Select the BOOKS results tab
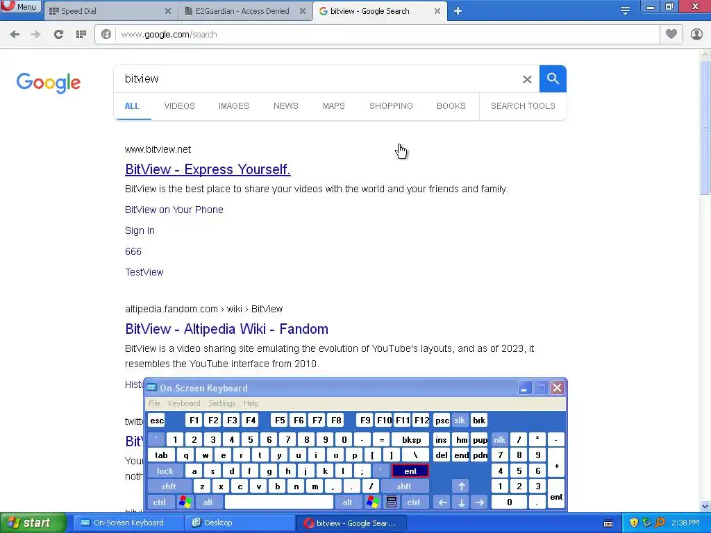 click(451, 106)
